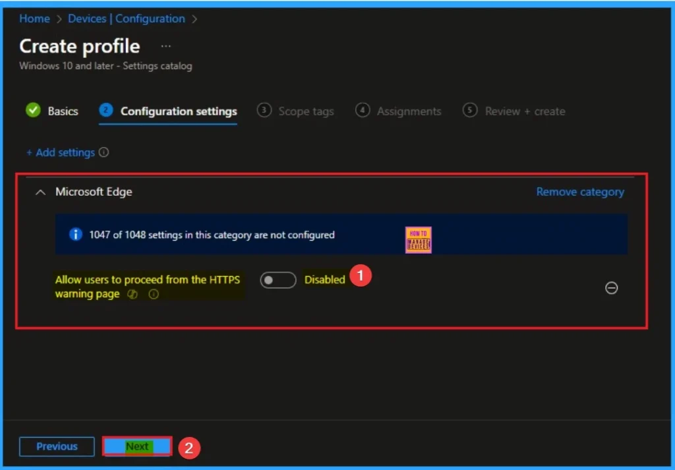Click the 'Allow users to proceed' setting label

point(148,286)
